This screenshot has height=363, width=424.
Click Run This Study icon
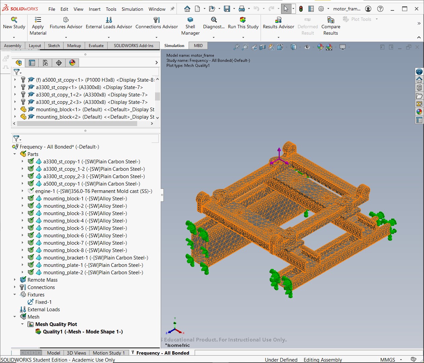[243, 20]
